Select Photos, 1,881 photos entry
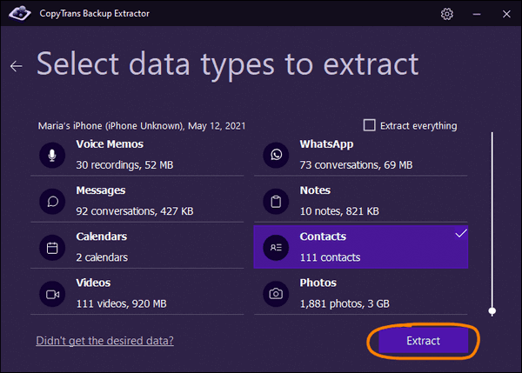522x373 pixels. [361, 294]
